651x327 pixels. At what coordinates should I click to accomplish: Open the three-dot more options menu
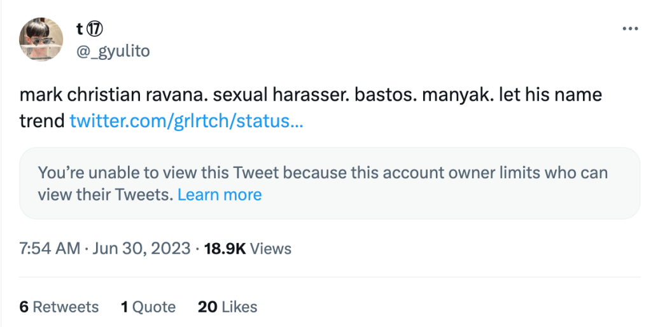point(629,29)
